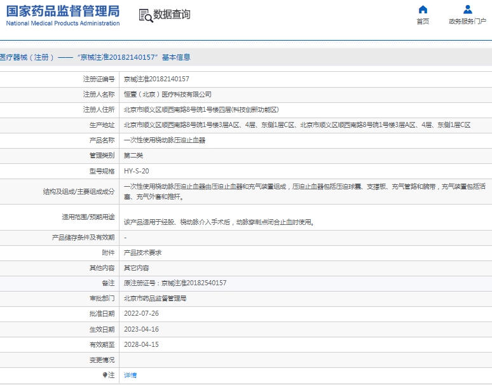Select model value HY-S-20
The height and width of the screenshot is (385, 492).
137,171
